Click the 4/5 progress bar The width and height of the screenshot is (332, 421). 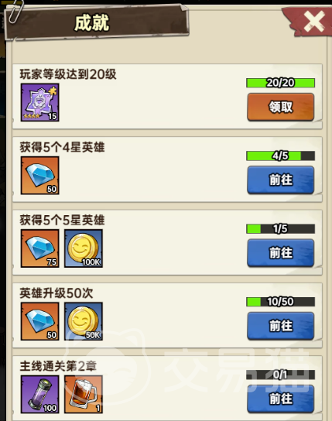pyautogui.click(x=280, y=156)
